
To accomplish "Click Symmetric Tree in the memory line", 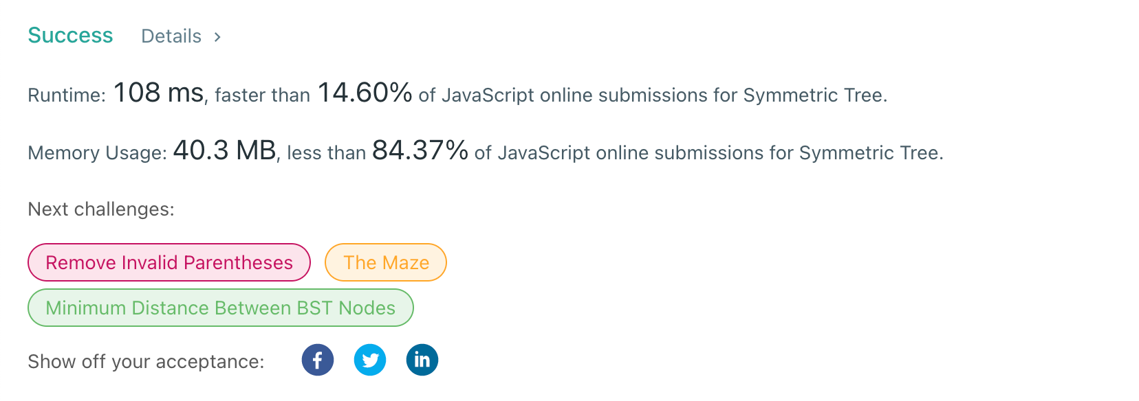I will pos(871,153).
